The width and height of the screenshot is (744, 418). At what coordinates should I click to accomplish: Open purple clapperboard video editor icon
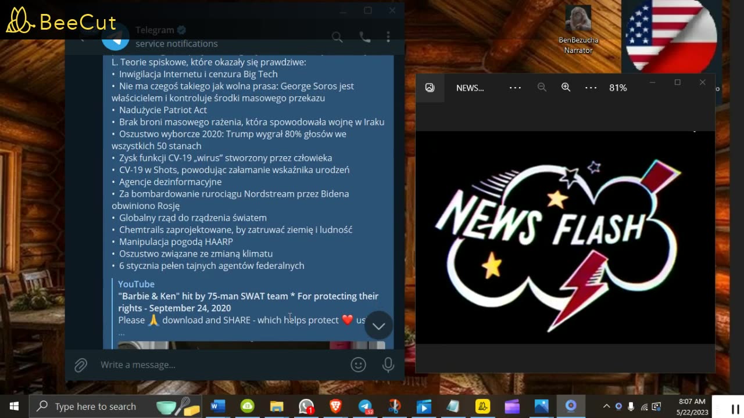[x=512, y=406]
